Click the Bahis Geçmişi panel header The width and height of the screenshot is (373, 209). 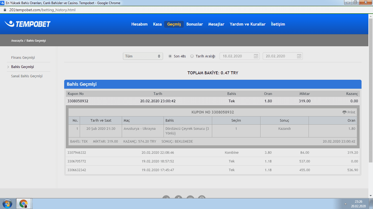213,84
